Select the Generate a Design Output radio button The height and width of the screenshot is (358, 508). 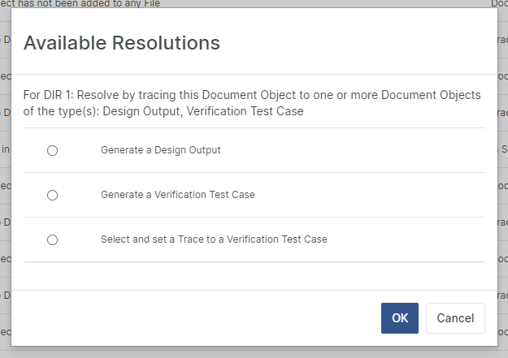coord(53,150)
